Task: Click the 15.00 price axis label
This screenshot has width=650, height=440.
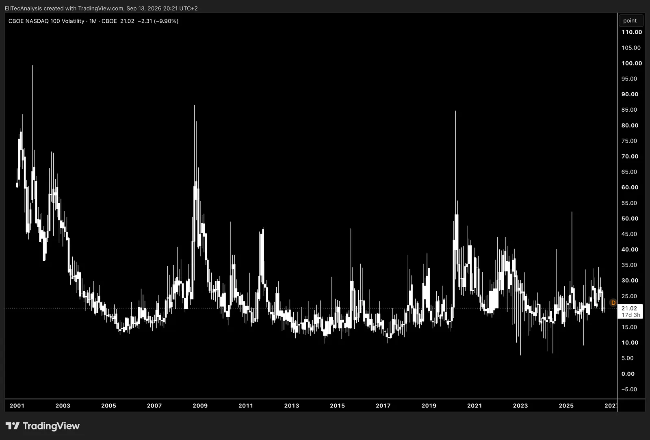Action: (629, 327)
